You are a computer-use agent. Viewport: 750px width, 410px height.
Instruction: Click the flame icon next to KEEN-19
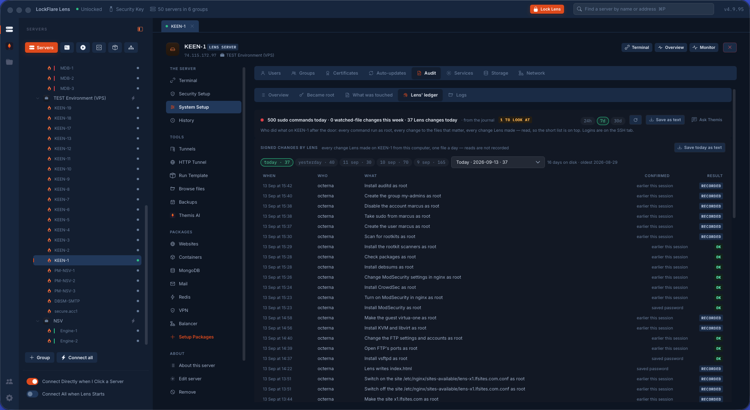pos(49,108)
